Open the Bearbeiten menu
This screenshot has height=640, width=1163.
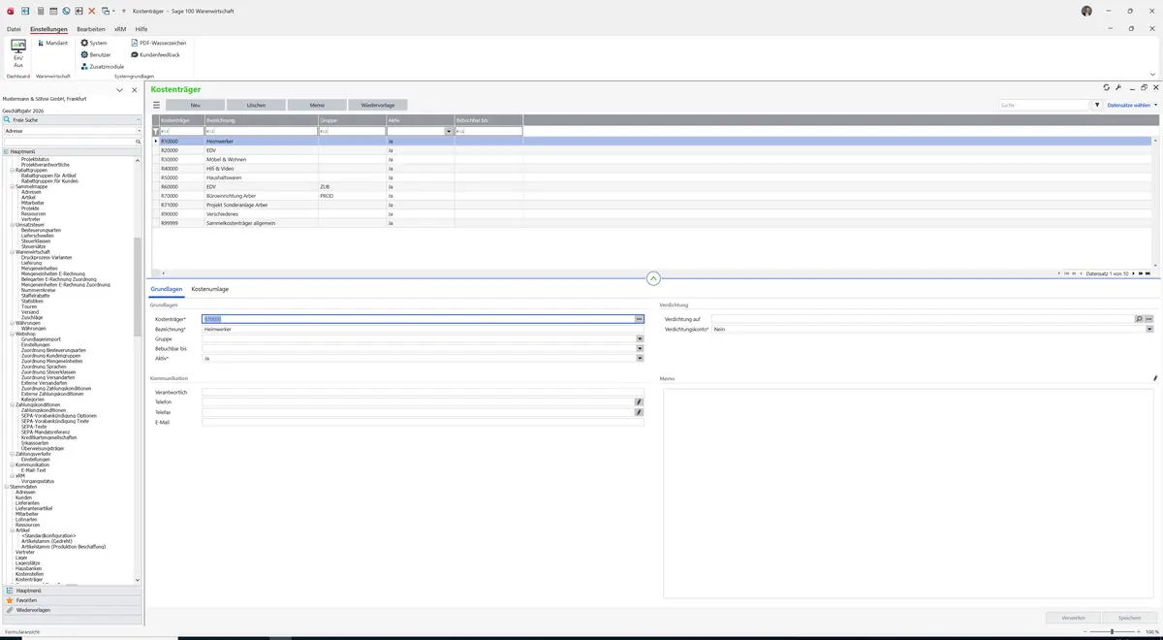click(91, 29)
